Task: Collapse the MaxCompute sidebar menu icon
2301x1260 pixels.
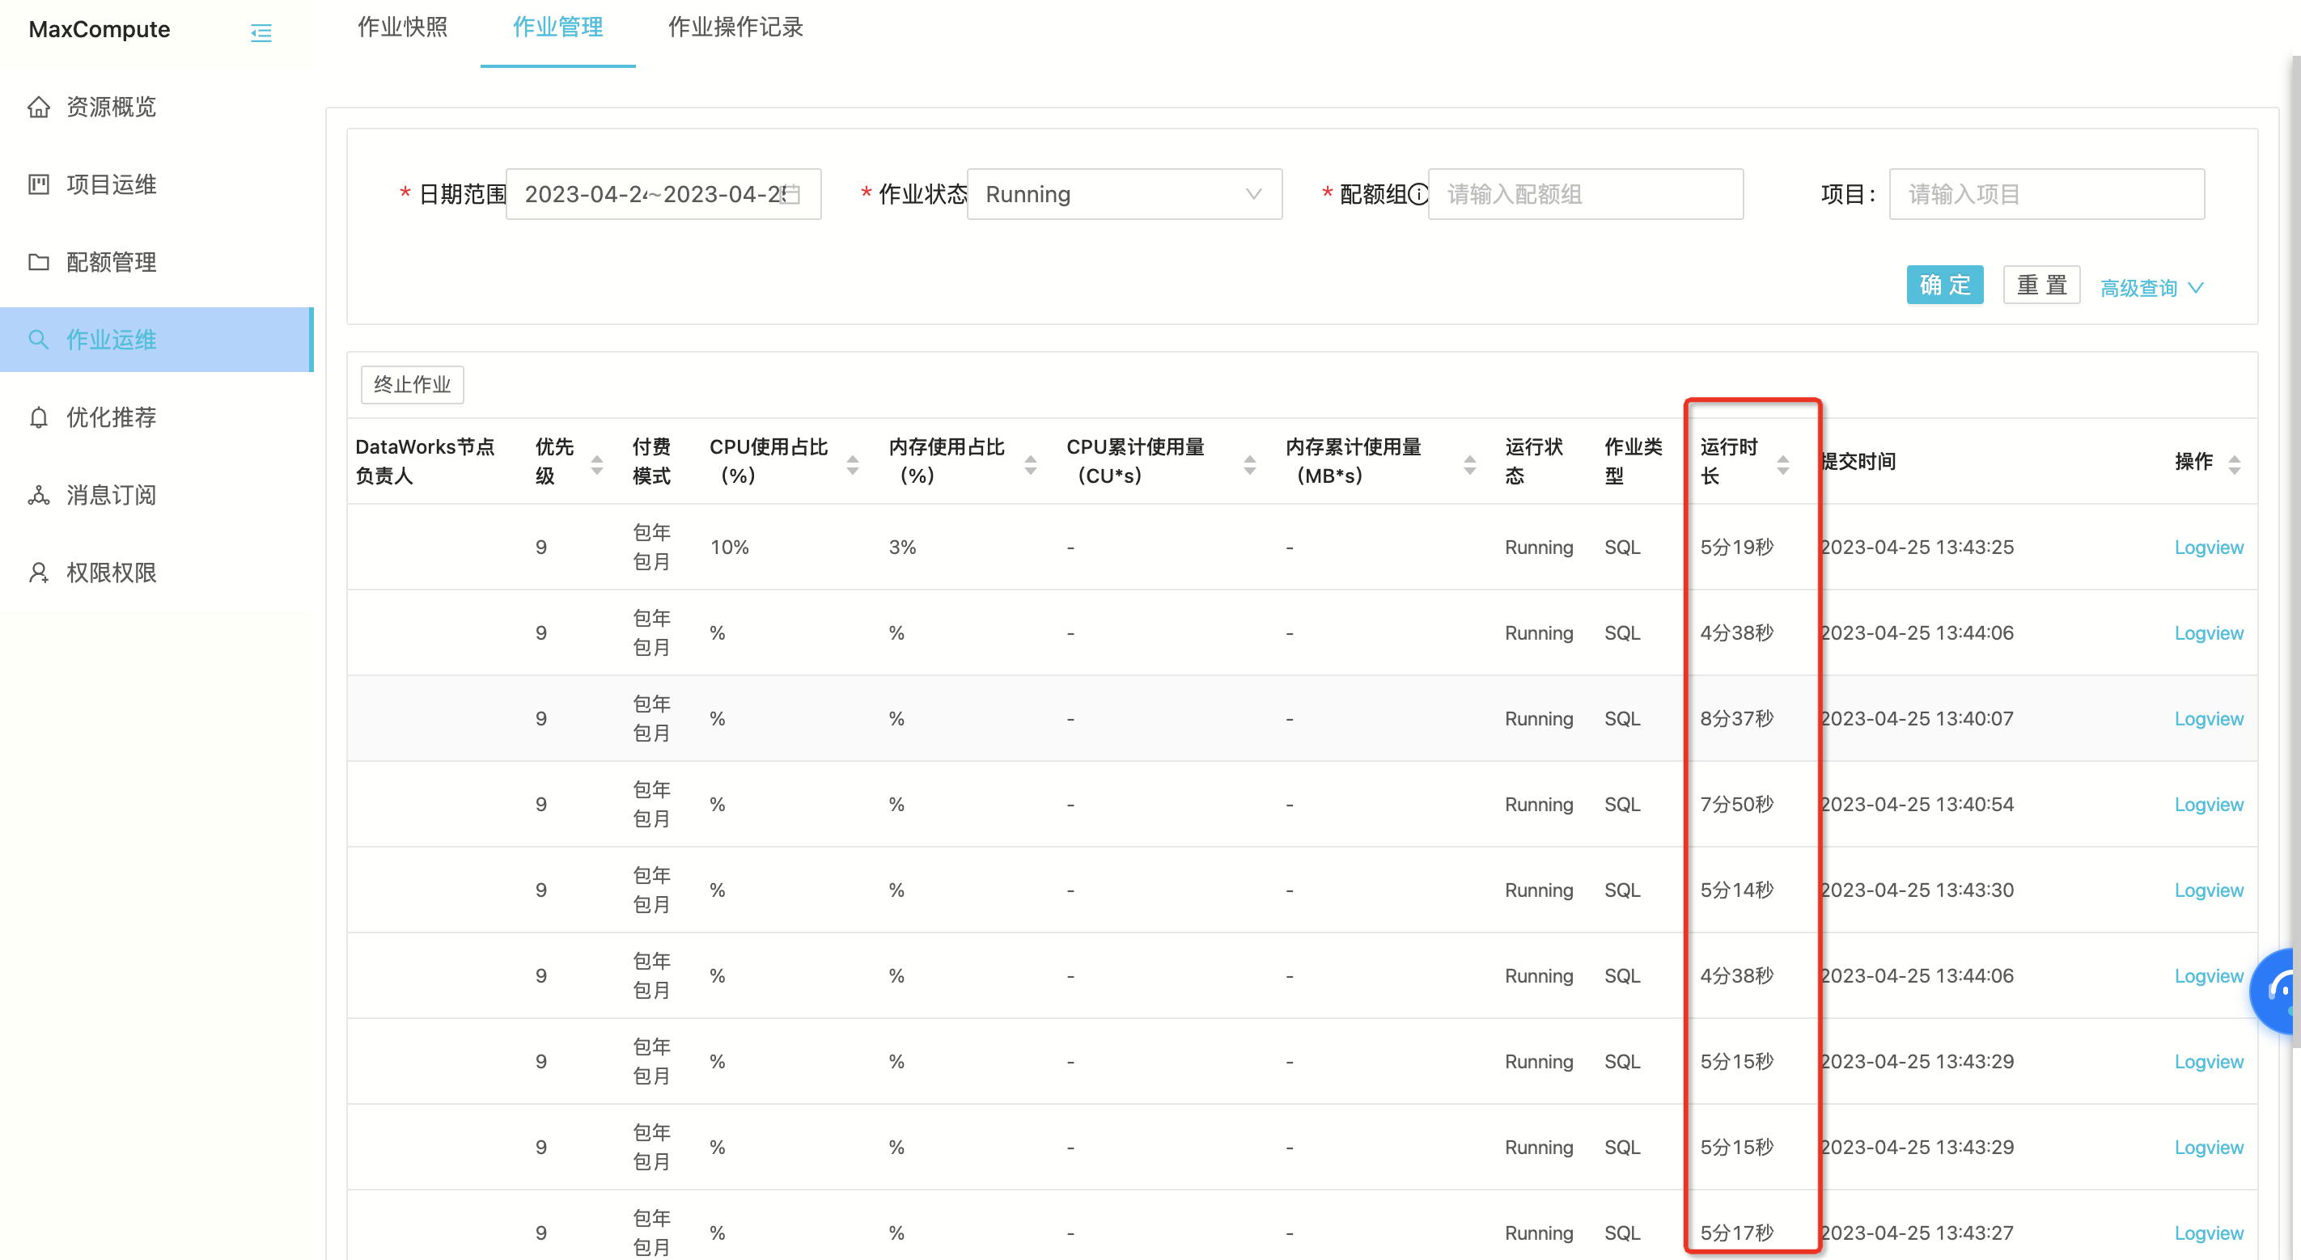Action: point(261,33)
